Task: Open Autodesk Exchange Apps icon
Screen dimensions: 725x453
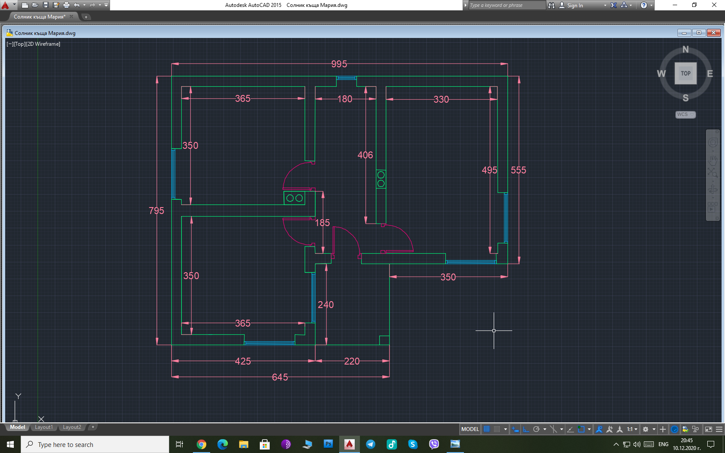Action: click(614, 5)
